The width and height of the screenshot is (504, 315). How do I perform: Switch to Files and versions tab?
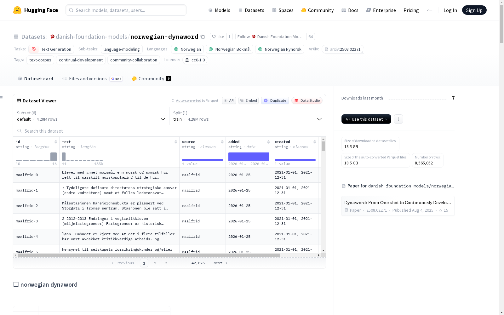click(92, 79)
